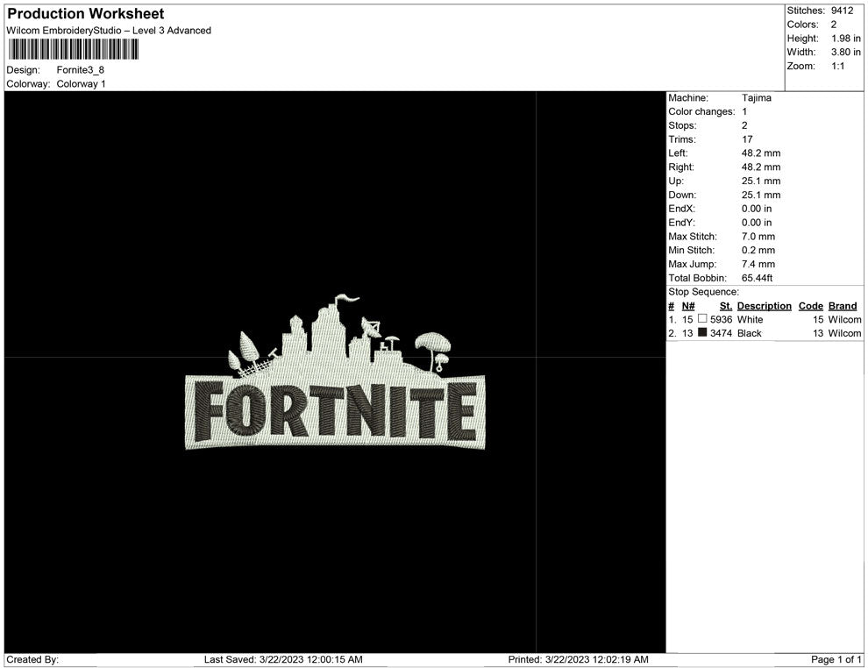Click the 'EndX:' label
868x668 pixels.
[681, 208]
